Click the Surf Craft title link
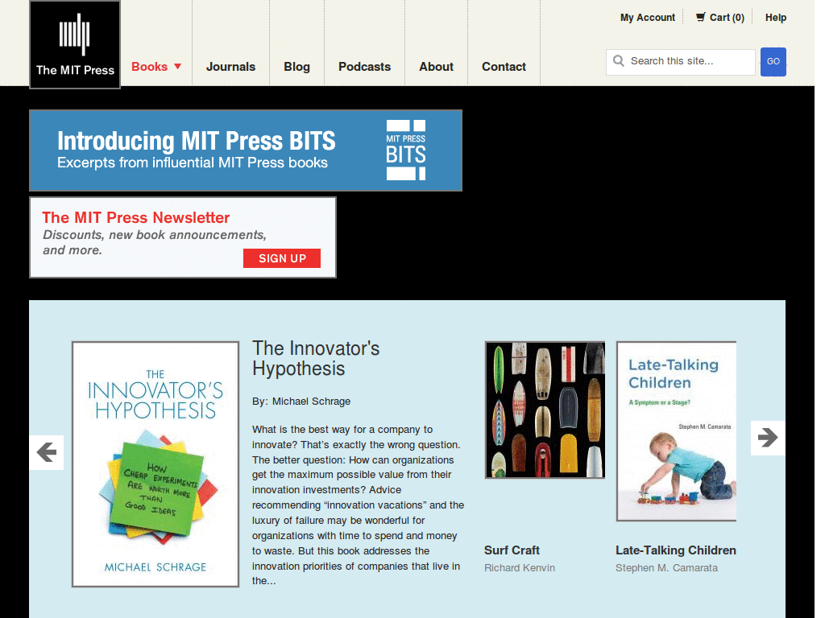Screen dimensions: 825x618 pos(512,550)
